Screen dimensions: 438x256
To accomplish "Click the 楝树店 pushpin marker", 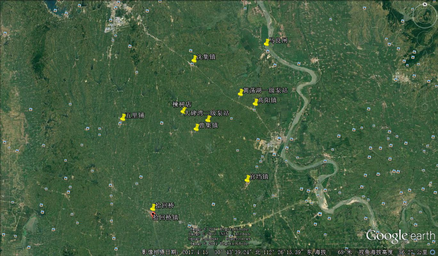I will [183, 111].
